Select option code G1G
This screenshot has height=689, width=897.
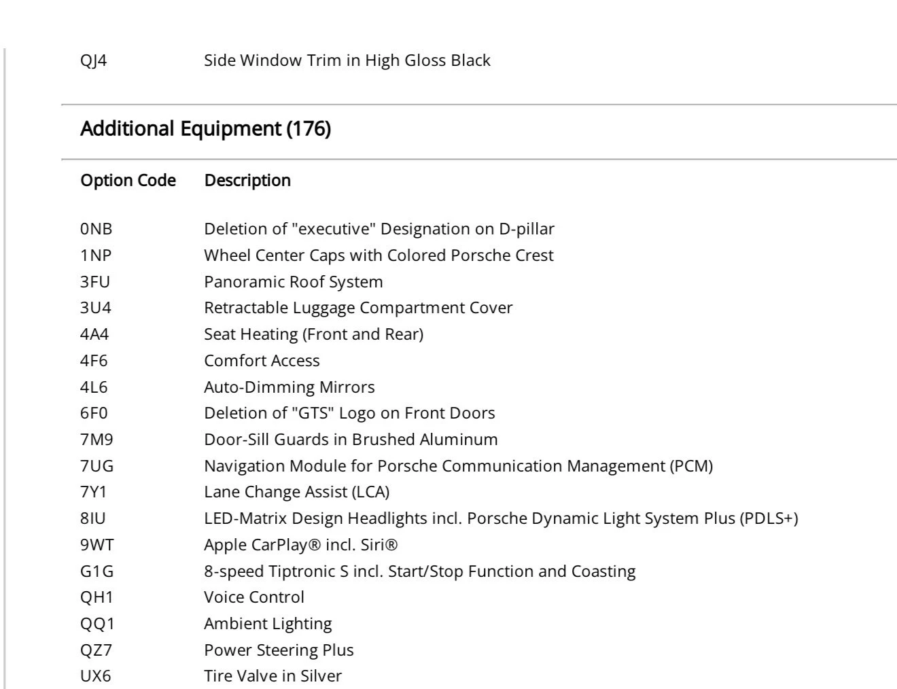click(96, 571)
